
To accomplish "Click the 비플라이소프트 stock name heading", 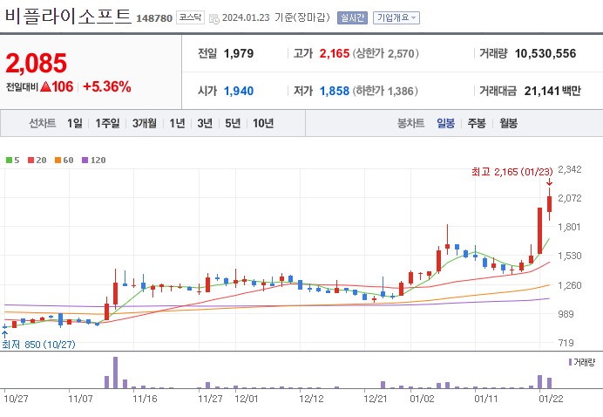I will [x=68, y=17].
